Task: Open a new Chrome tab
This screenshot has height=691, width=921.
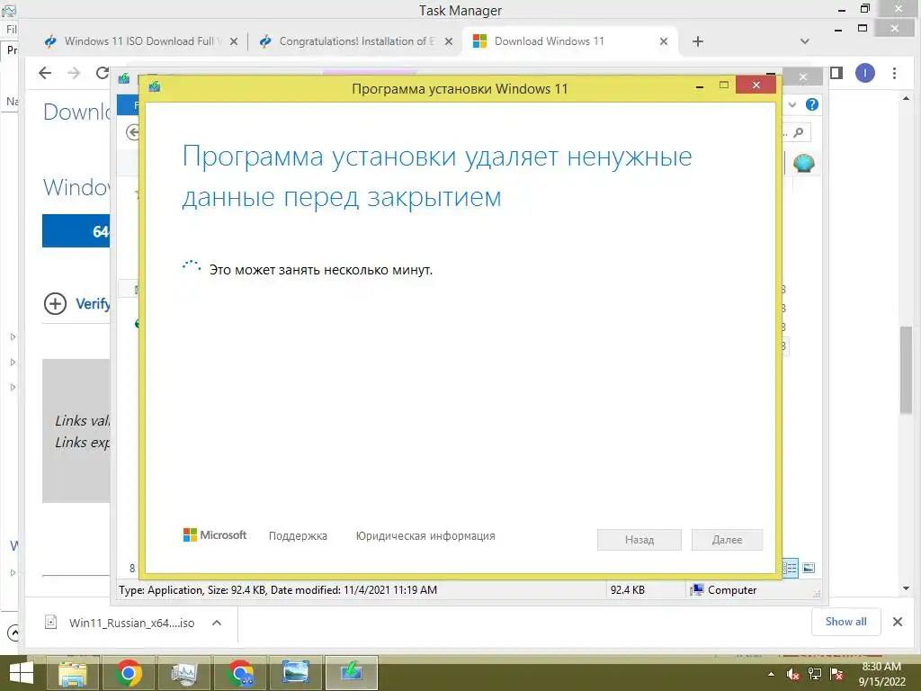Action: pyautogui.click(x=697, y=41)
